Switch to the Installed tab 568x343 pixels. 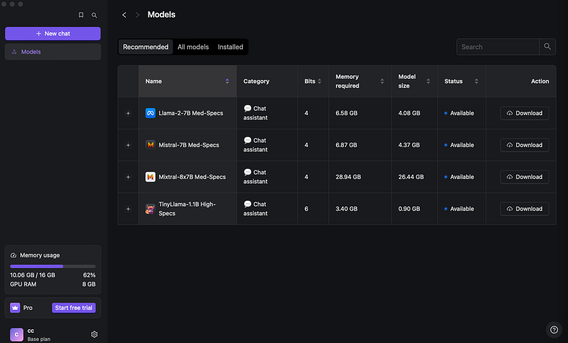[230, 47]
